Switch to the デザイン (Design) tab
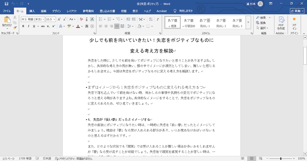Image resolution: width=307 pixels, height=161 pixels. click(x=57, y=11)
